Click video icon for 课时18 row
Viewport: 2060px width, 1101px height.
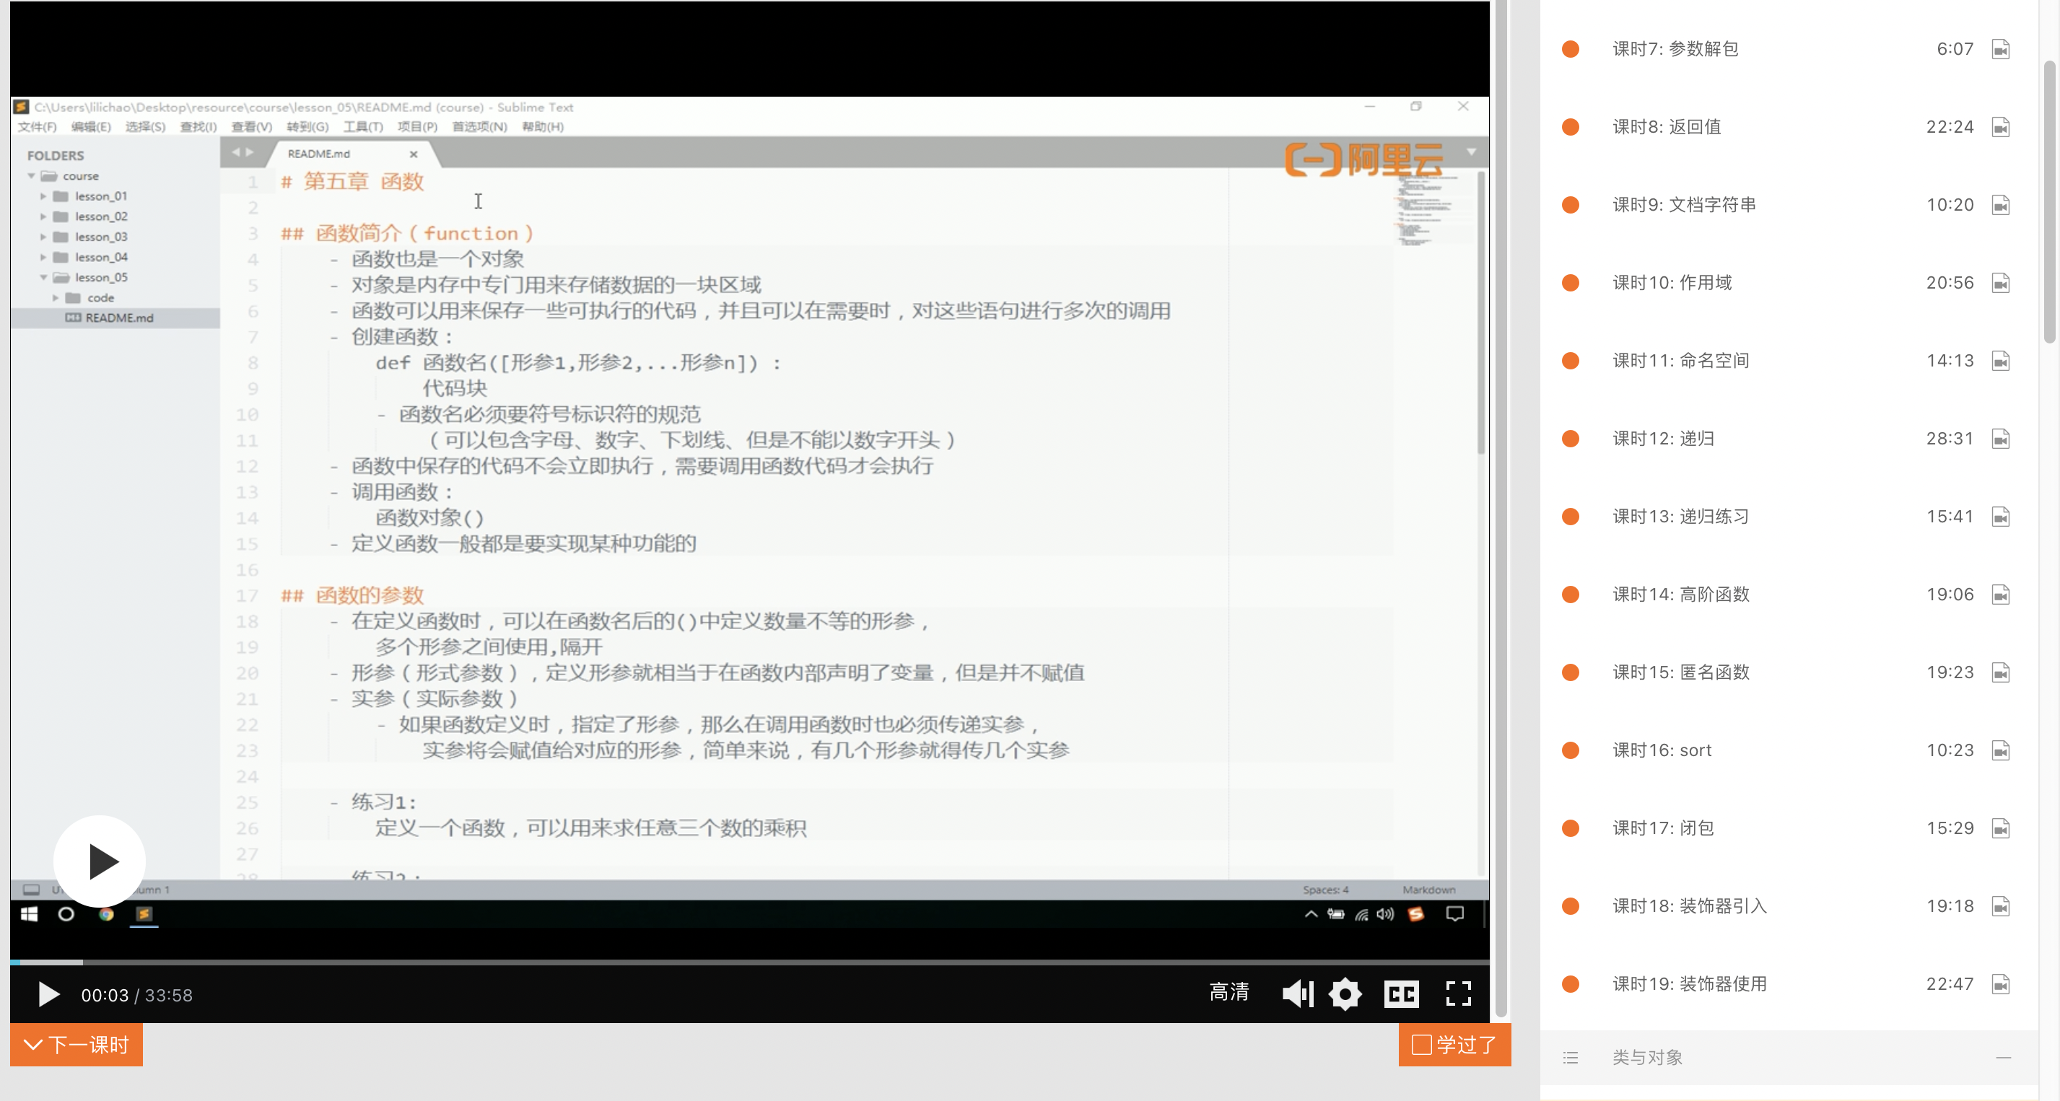[2000, 906]
